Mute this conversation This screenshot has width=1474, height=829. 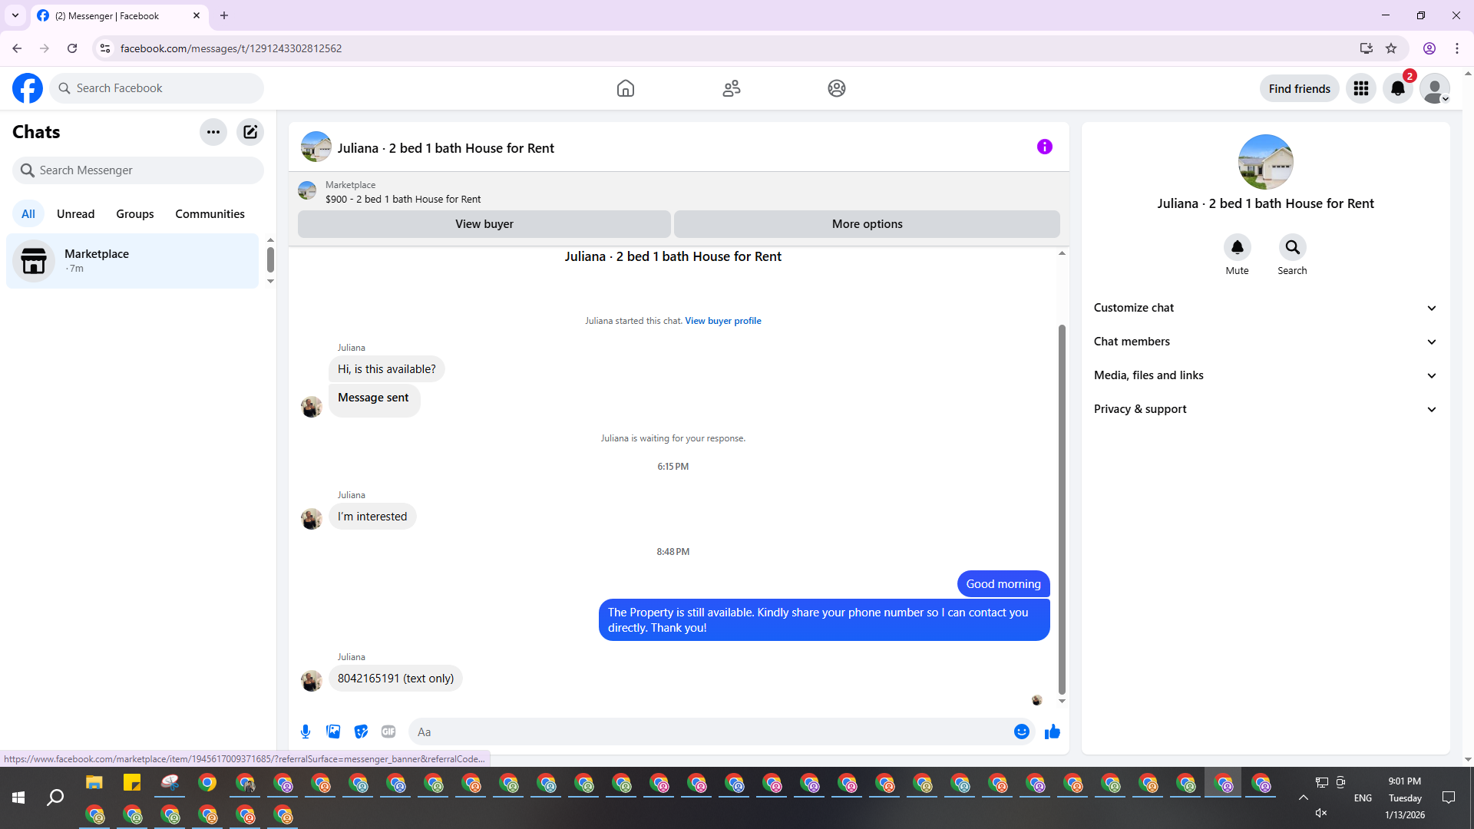(x=1237, y=248)
